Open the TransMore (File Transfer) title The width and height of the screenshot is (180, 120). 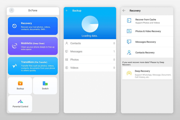pos(34,62)
